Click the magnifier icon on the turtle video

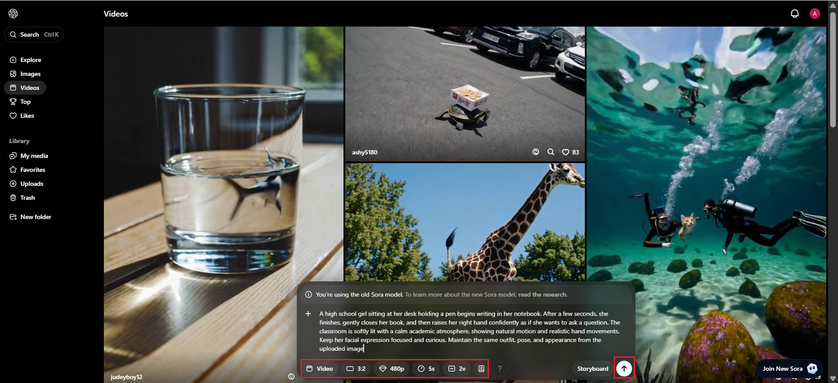[550, 152]
